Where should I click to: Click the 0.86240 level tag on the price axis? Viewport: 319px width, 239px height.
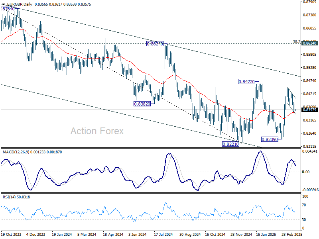click(310, 43)
